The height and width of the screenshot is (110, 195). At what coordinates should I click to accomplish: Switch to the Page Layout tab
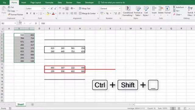(36, 2)
